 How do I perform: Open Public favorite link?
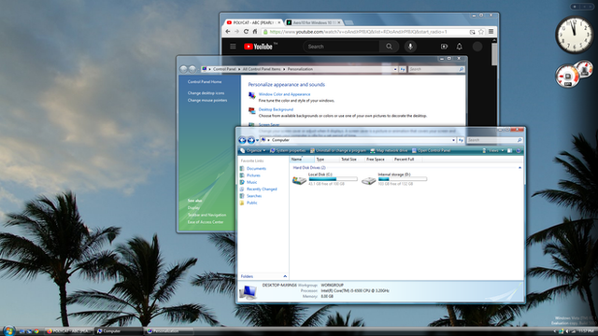click(x=251, y=203)
